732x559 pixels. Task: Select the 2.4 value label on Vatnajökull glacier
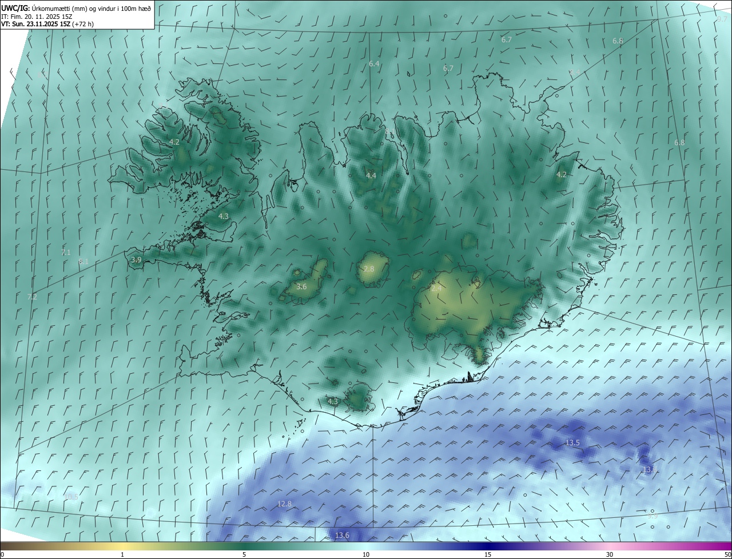point(436,289)
